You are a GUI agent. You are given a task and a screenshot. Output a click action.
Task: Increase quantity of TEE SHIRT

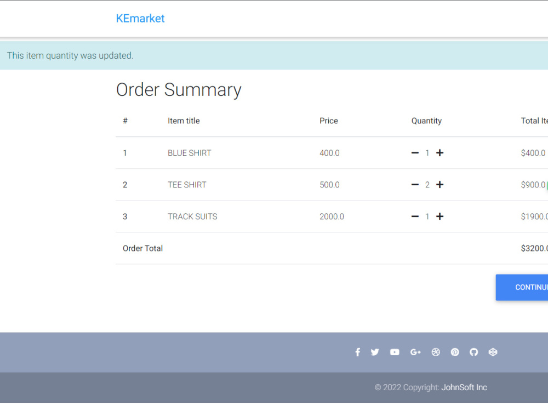pyautogui.click(x=439, y=185)
